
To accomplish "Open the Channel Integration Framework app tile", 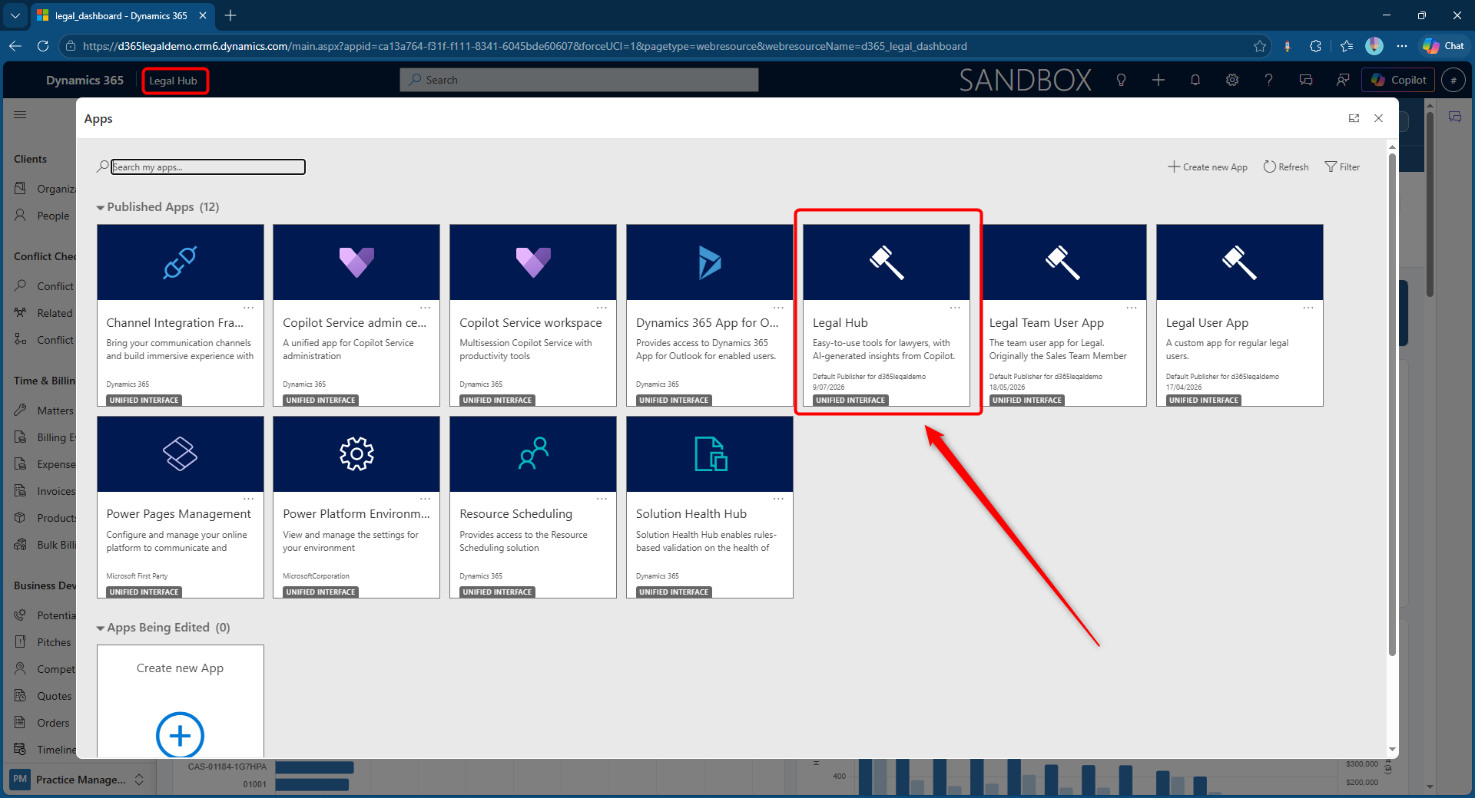I will click(180, 315).
